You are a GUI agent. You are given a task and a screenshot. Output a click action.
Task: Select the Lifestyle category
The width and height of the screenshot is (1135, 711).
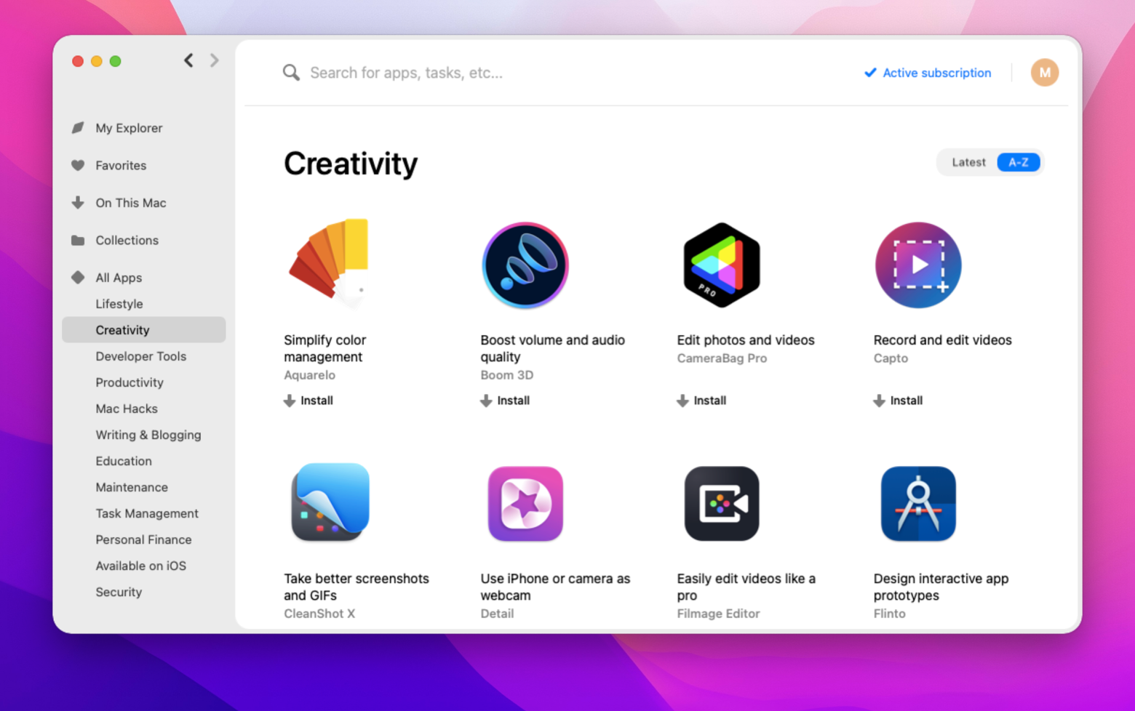pos(119,304)
